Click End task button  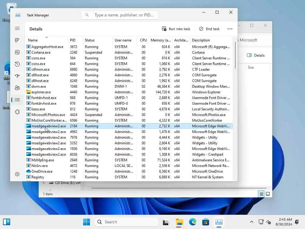[x=209, y=29]
